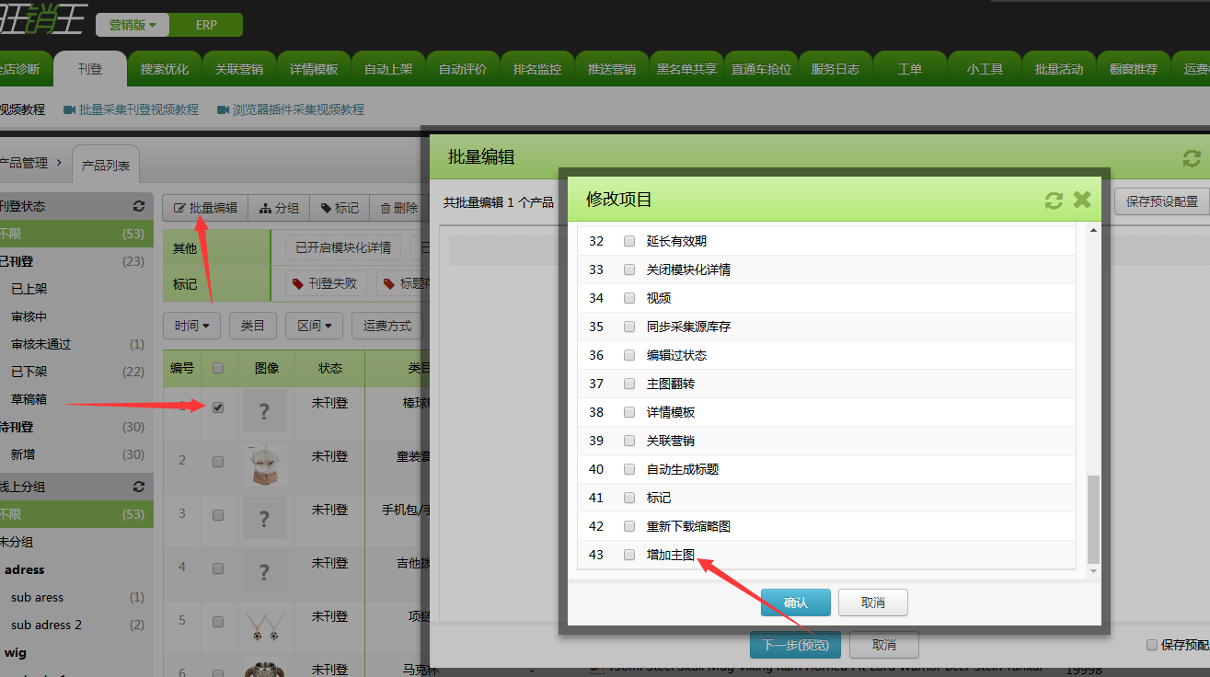The image size is (1210, 677).
Task: Select 草稿箱 status in sidebar
Action: [x=76, y=399]
